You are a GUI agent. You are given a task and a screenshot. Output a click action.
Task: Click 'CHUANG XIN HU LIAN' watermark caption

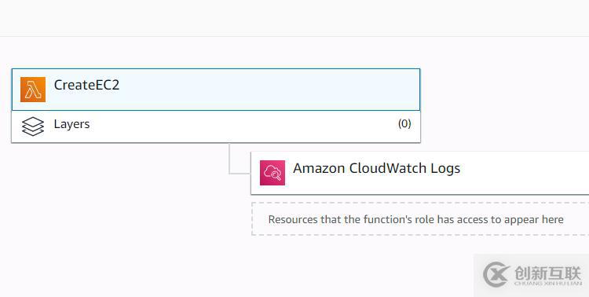tap(548, 283)
